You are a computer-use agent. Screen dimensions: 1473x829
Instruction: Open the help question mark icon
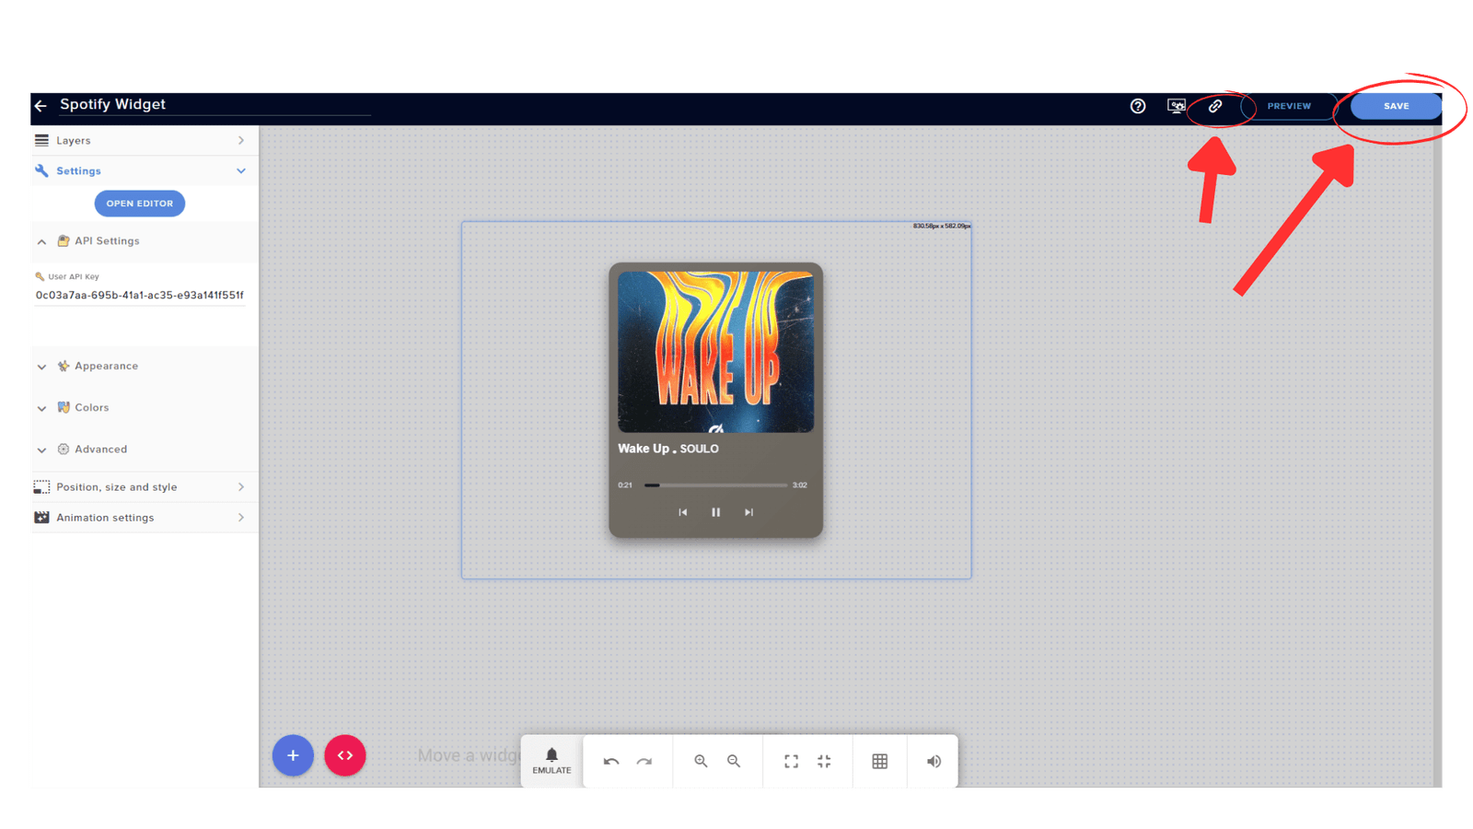coord(1138,106)
